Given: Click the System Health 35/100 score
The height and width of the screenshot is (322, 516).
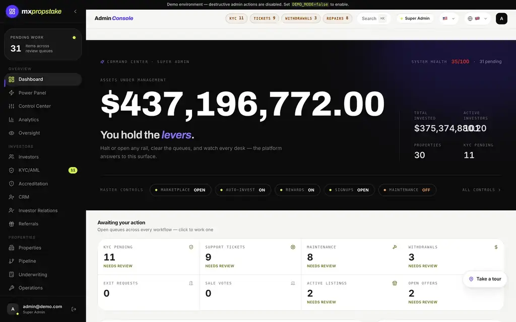Looking at the screenshot, I should tap(460, 61).
